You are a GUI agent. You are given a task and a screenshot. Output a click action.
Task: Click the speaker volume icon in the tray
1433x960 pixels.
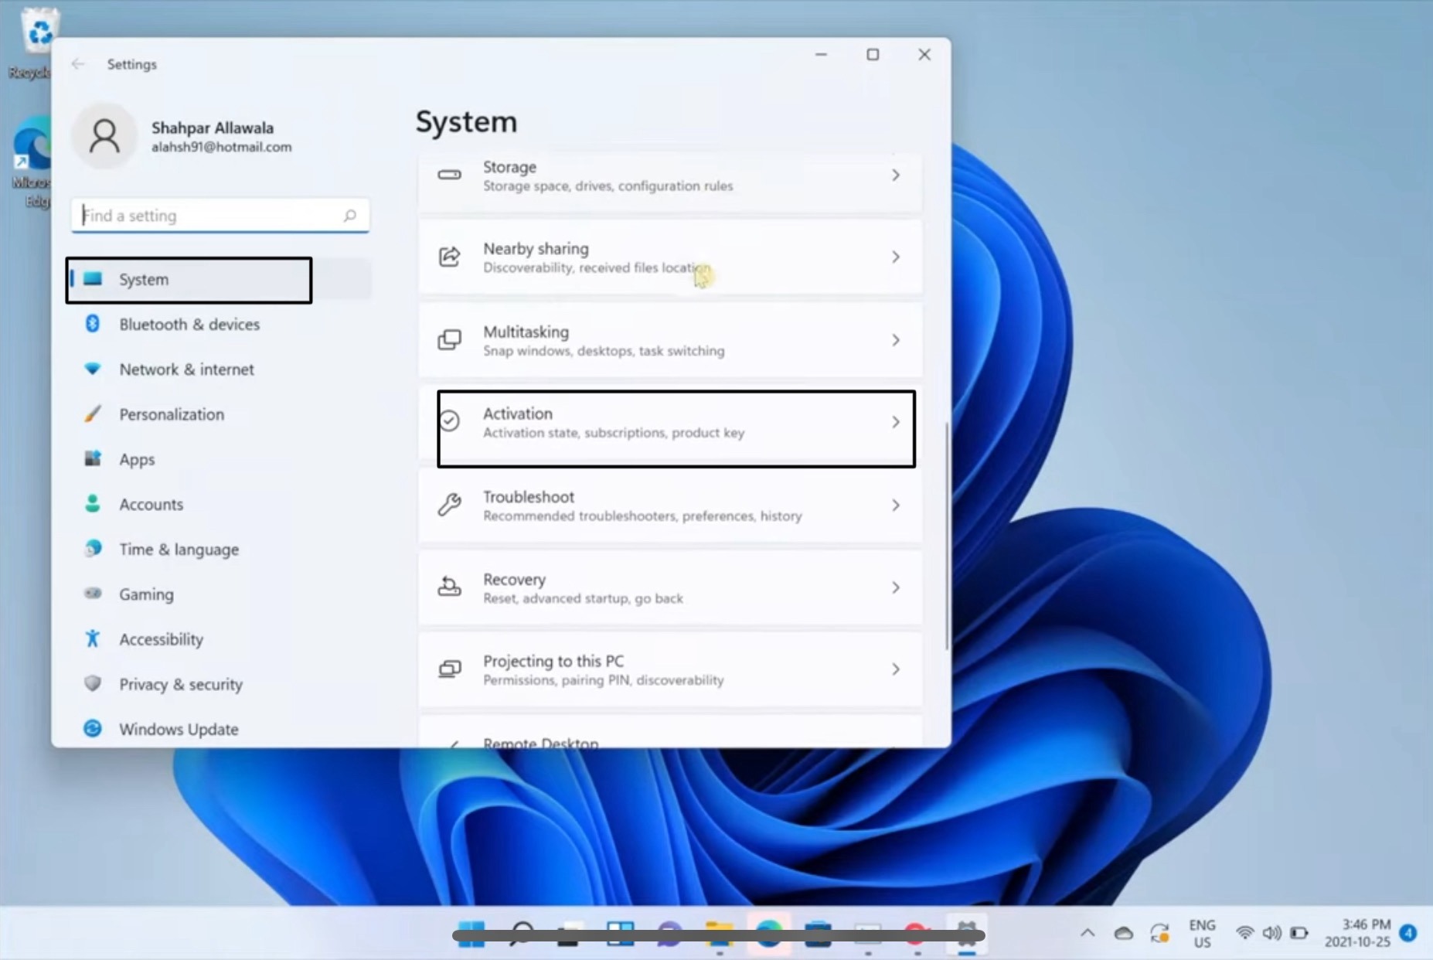click(1271, 933)
